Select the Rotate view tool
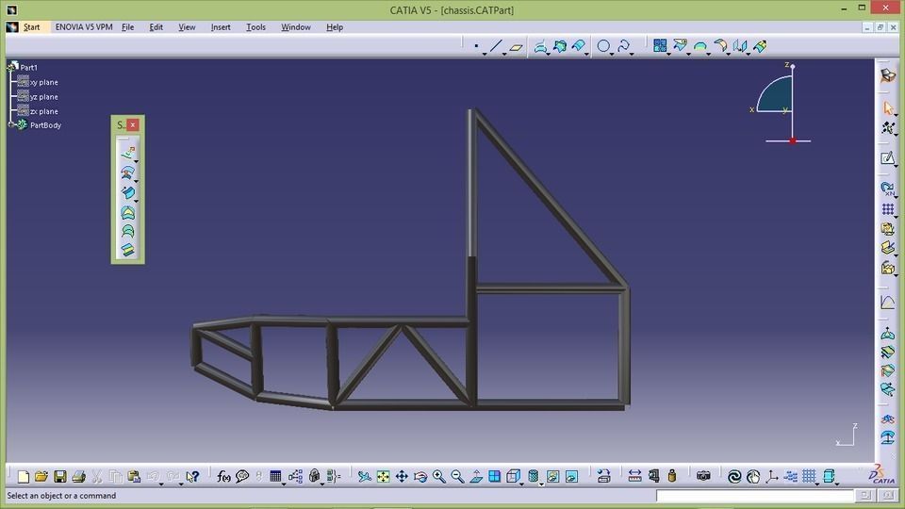The width and height of the screenshot is (905, 509). [x=420, y=476]
